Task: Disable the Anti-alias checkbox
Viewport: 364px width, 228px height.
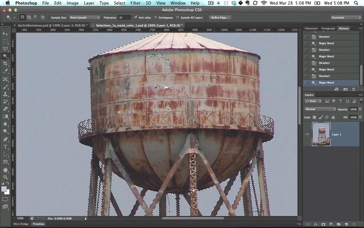Action: pos(136,17)
